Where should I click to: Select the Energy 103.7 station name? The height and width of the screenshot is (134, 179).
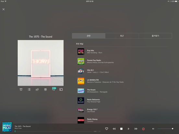point(92,109)
